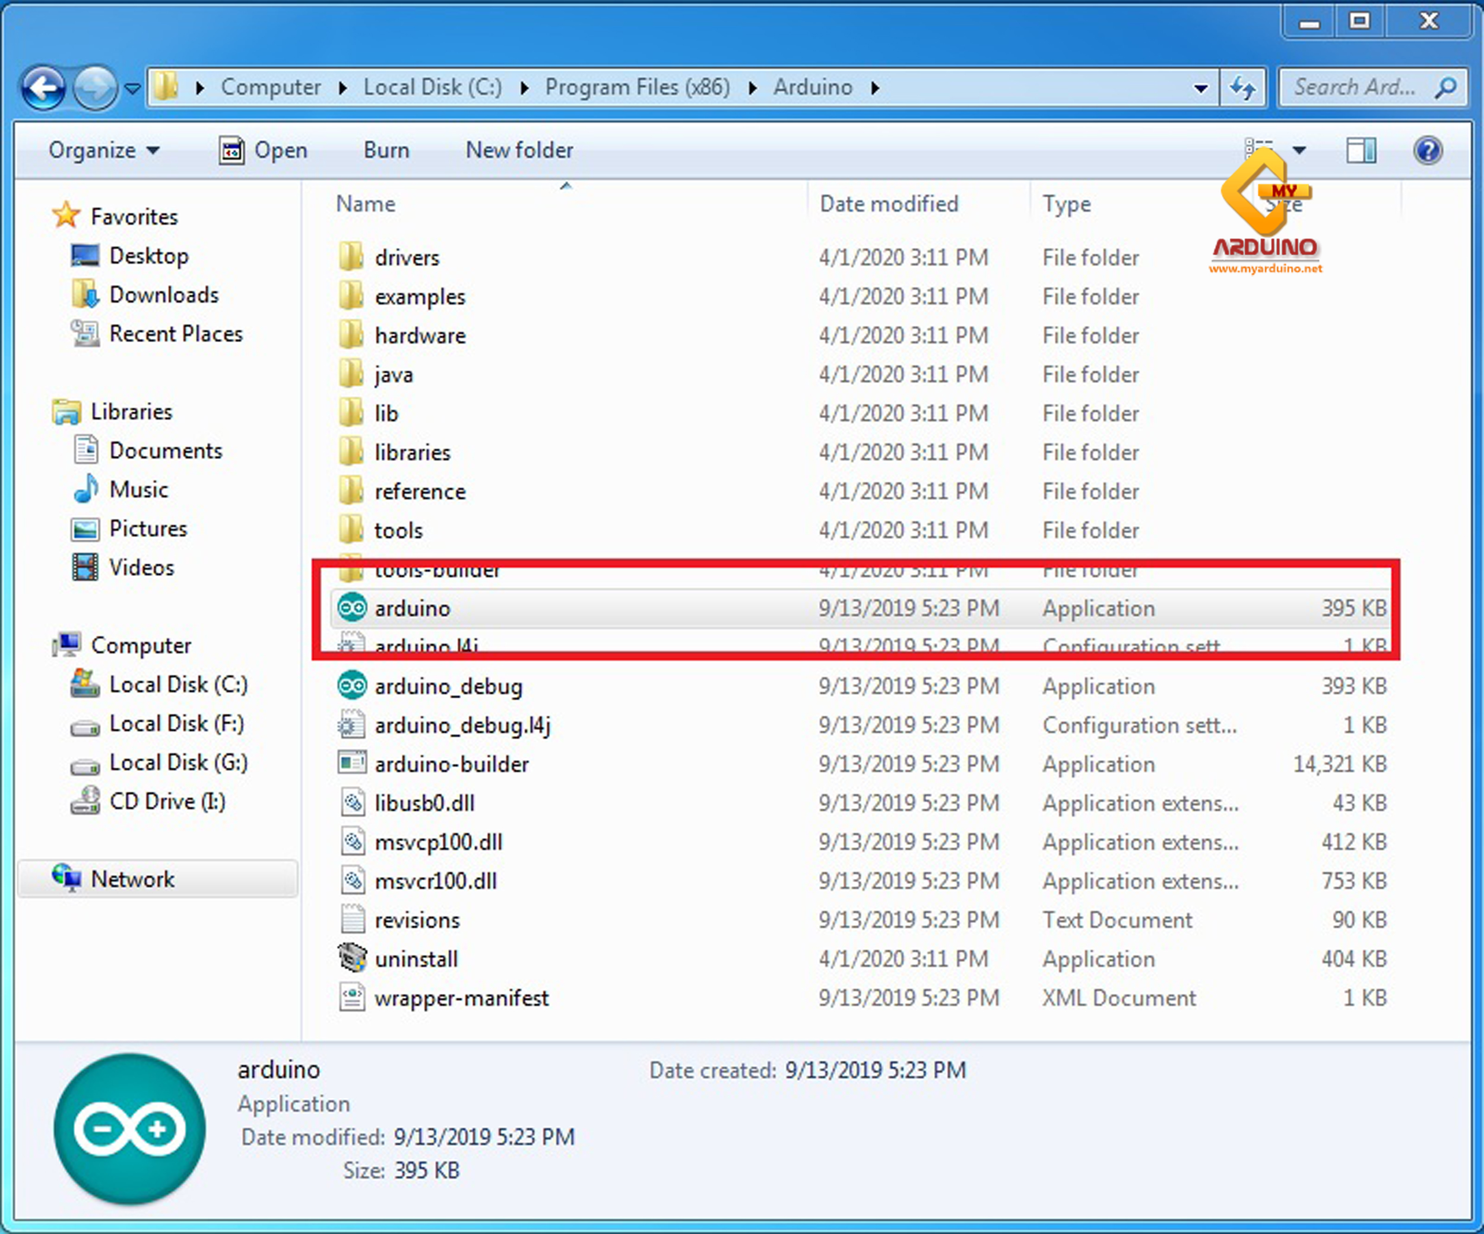Expand the recent pages arrow next to Forward

[x=132, y=88]
